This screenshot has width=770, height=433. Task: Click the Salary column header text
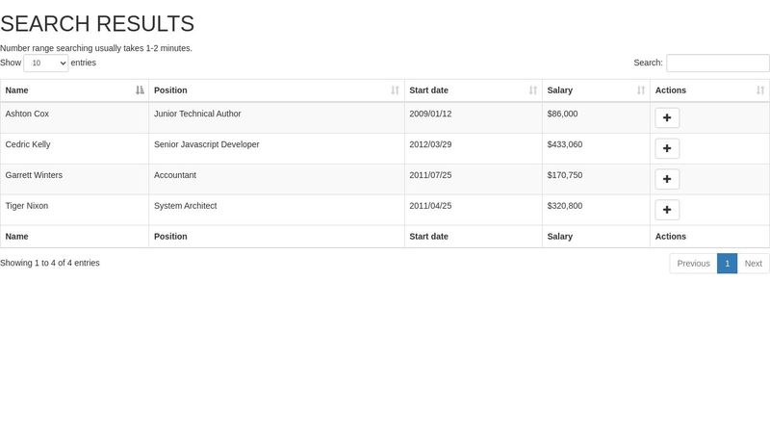tap(560, 90)
